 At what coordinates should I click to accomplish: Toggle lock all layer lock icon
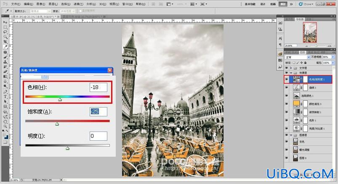(x=305, y=63)
